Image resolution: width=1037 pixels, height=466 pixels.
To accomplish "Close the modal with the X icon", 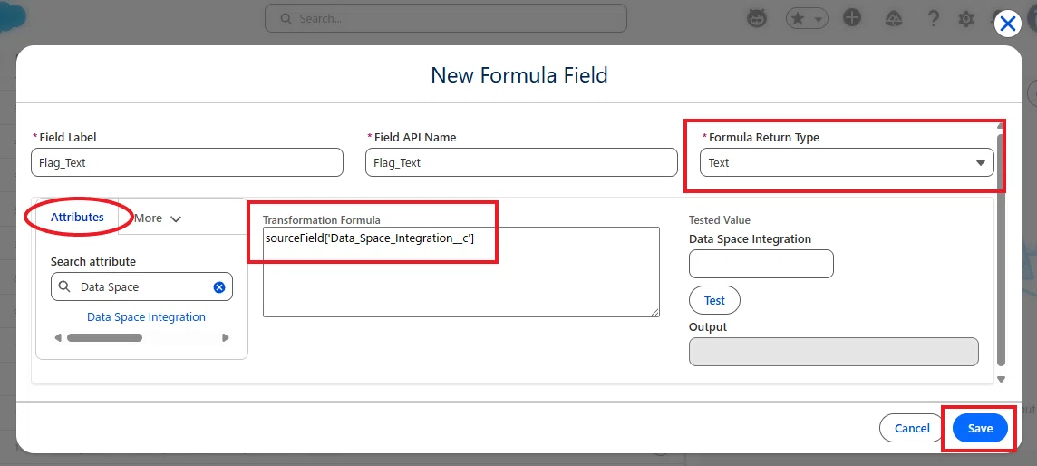I will coord(1007,24).
